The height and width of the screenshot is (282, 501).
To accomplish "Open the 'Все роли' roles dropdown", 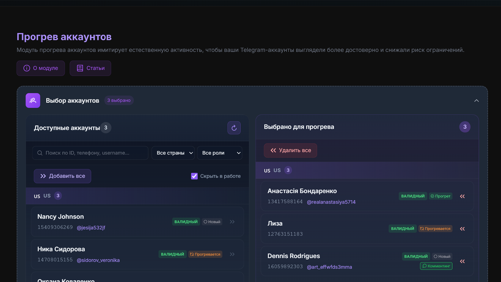I will click(220, 153).
